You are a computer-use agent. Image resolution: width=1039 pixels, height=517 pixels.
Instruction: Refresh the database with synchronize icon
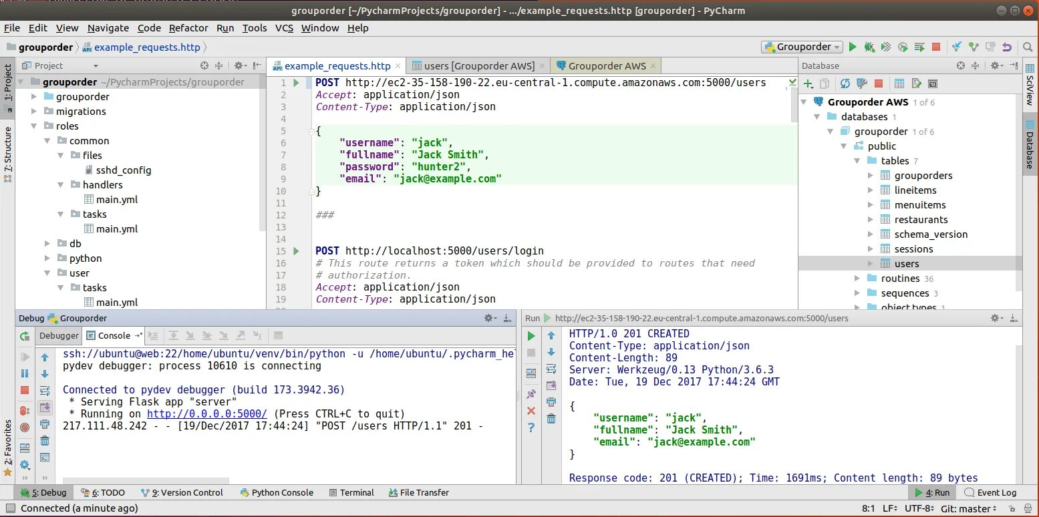(845, 83)
